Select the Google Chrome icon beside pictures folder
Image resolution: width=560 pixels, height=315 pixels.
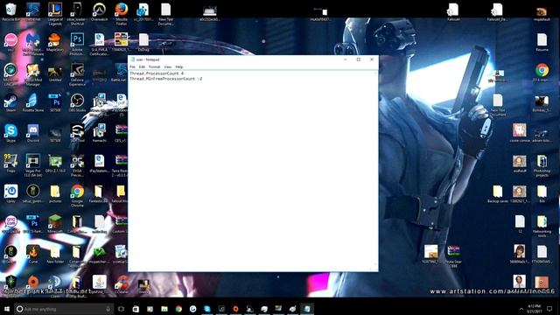click(x=77, y=195)
